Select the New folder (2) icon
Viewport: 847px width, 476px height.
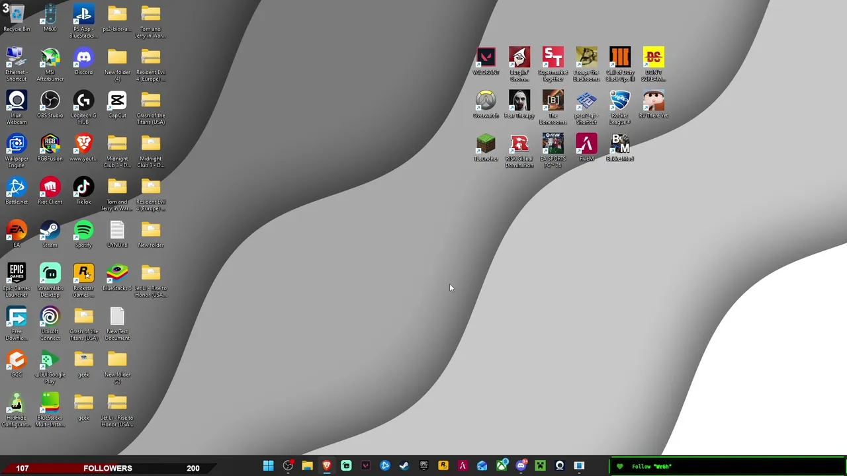(117, 367)
